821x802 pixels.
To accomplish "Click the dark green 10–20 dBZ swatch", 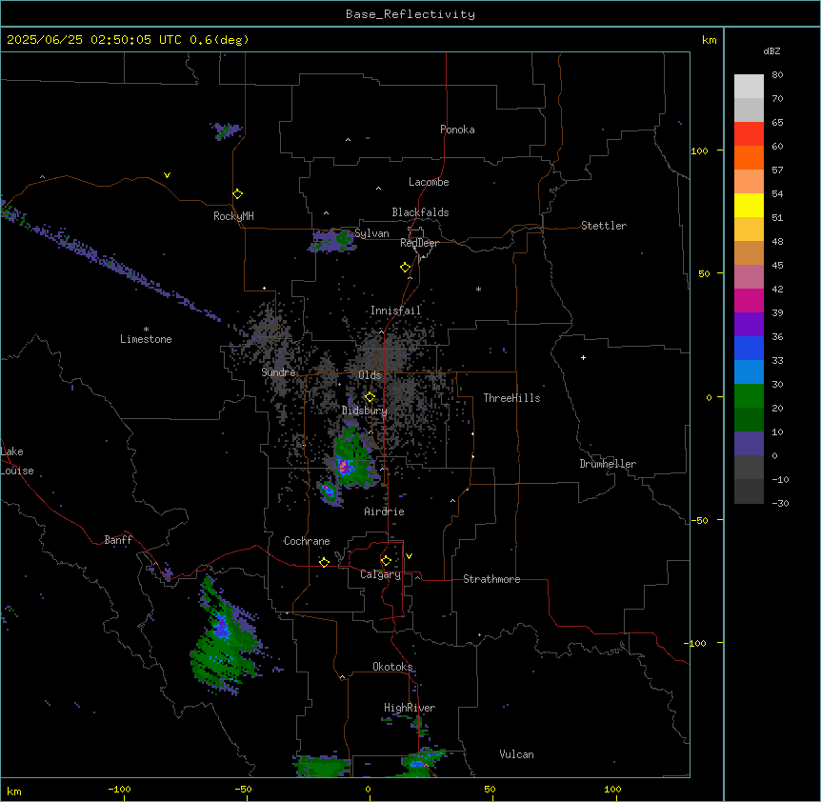I will point(749,420).
